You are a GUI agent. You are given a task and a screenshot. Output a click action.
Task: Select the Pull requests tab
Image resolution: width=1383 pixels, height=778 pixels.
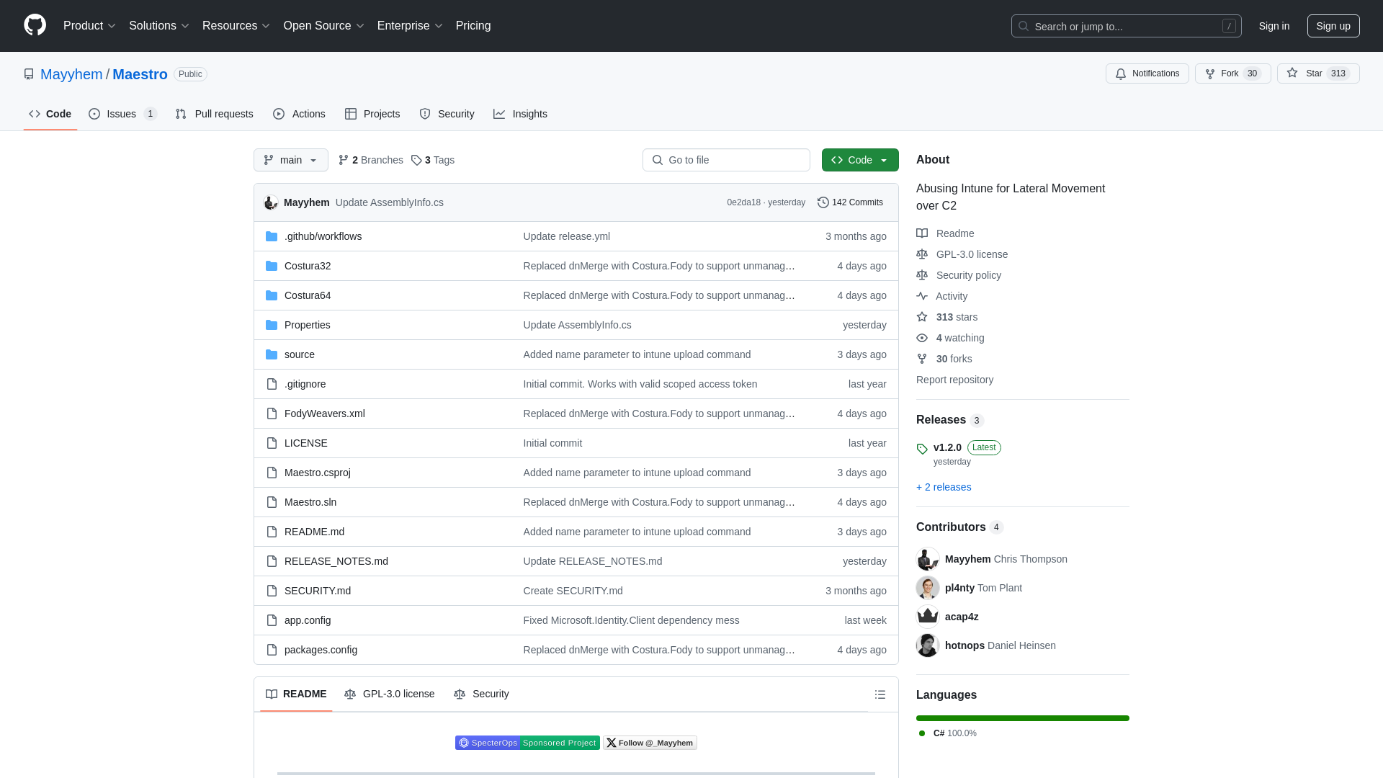pos(214,113)
